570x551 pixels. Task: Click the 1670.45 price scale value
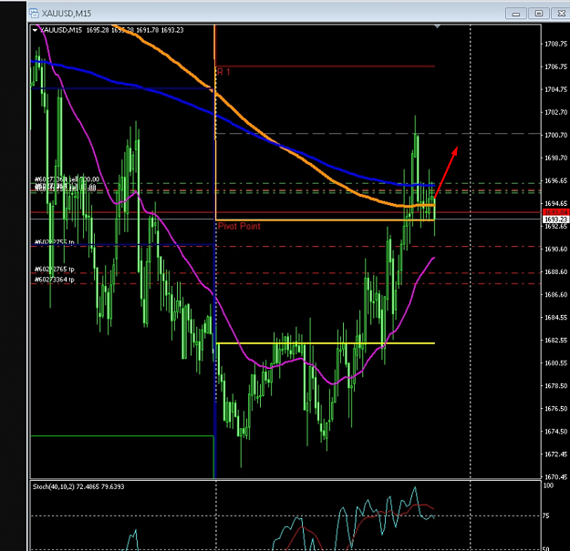pos(555,477)
